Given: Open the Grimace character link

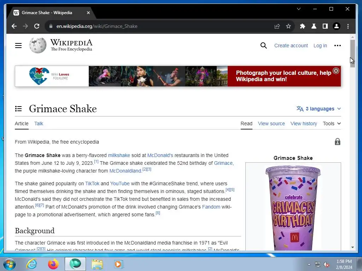Looking at the screenshot, I should [223, 163].
